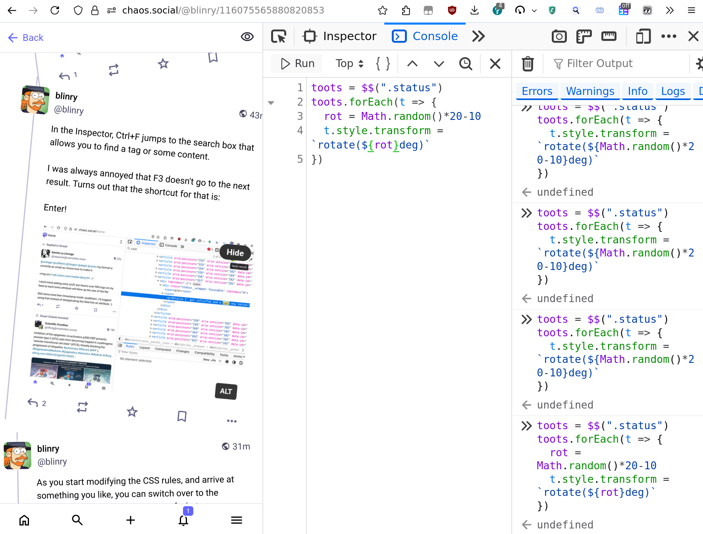This screenshot has height=534, width=703.
Task: Open the DevTools three-dot menu
Action: pyautogui.click(x=669, y=36)
